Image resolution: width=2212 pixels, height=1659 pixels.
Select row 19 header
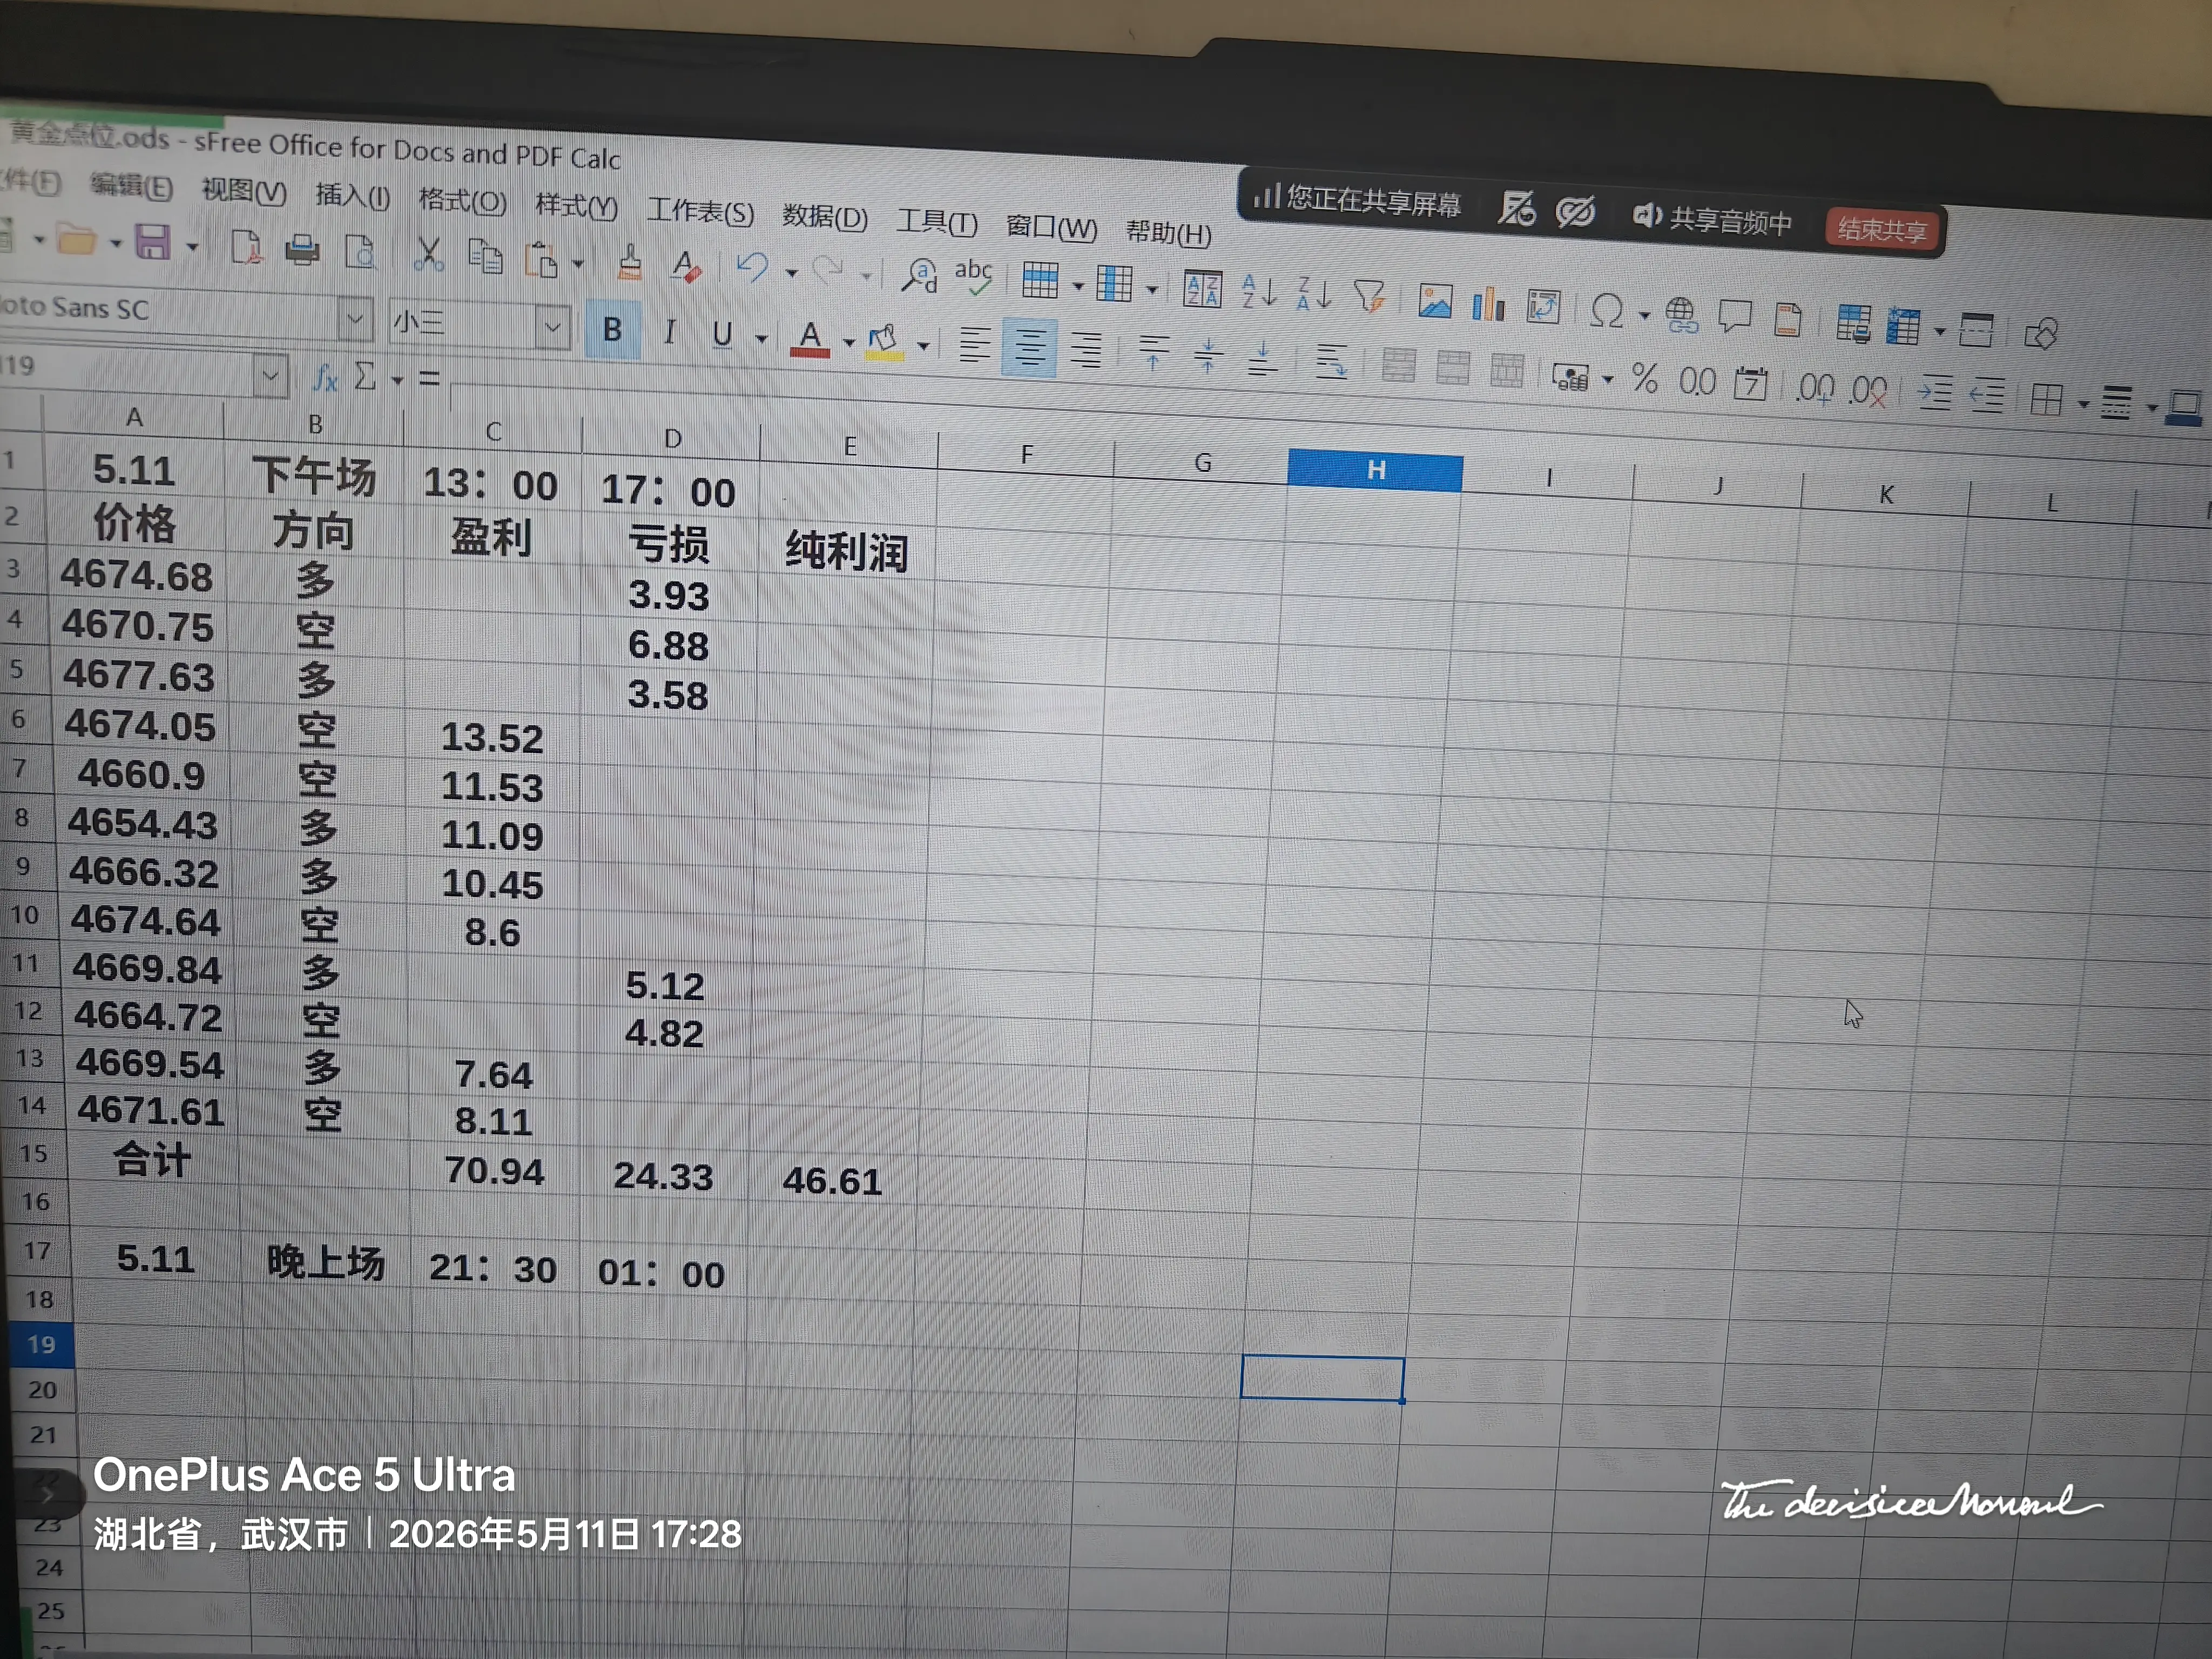click(x=41, y=1344)
